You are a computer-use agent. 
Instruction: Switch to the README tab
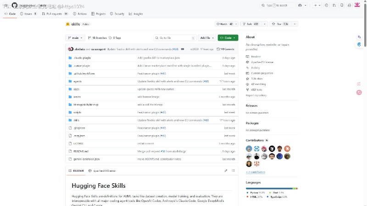(76, 171)
